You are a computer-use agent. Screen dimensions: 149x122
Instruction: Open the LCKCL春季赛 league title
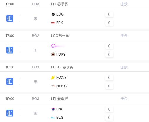tap(62, 67)
